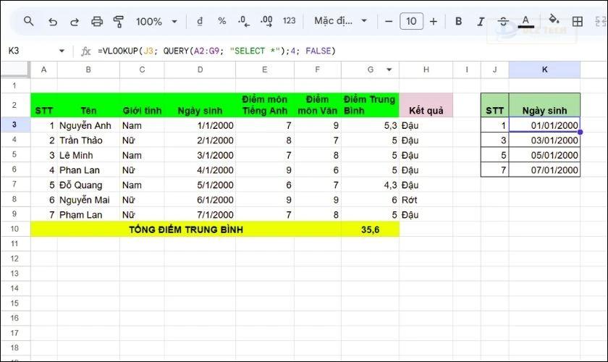Select lookup result 05/01/2000
The height and width of the screenshot is (362, 608).
click(x=544, y=155)
